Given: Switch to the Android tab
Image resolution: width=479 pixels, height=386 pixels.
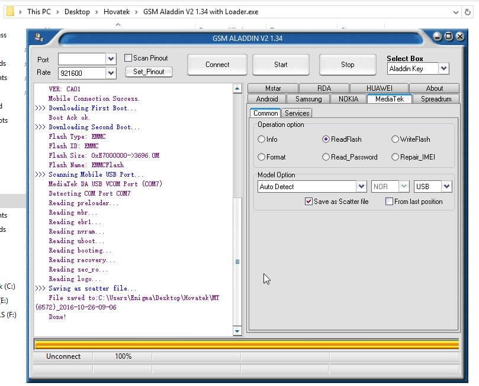Looking at the screenshot, I should pos(267,99).
